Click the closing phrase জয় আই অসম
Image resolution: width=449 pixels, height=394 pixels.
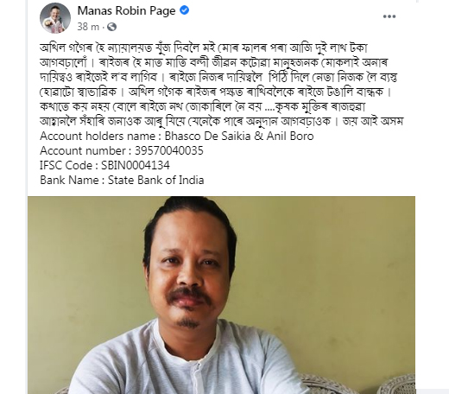coord(373,121)
